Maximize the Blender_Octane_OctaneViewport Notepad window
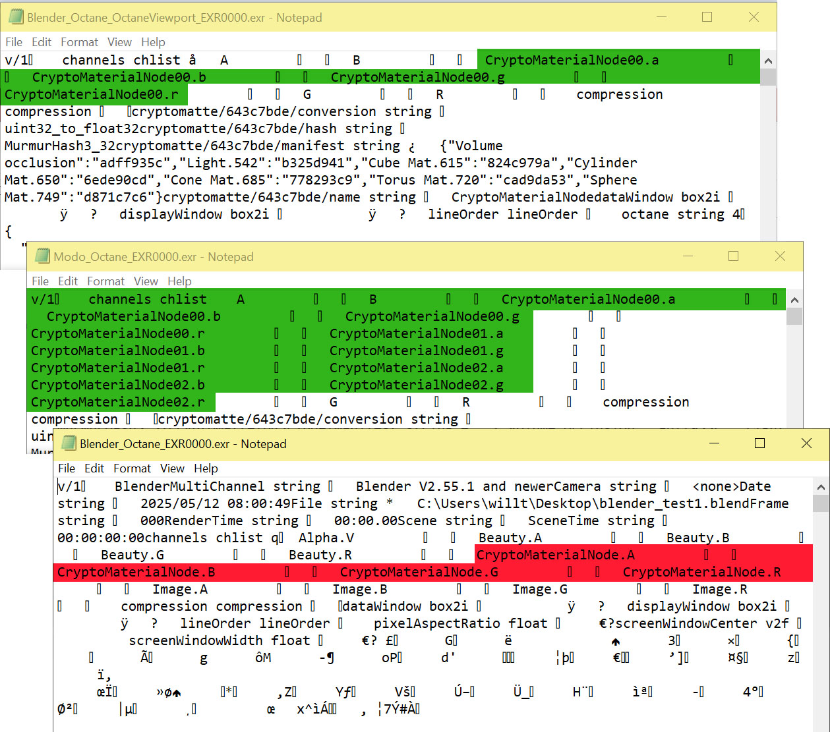The image size is (830, 732). pos(707,18)
